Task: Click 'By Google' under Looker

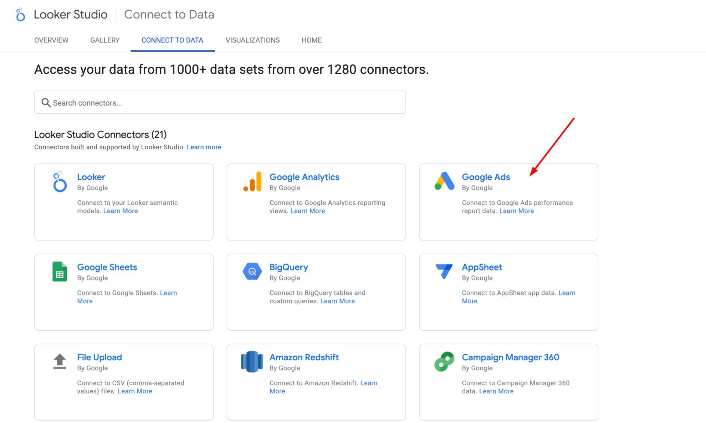Action: (x=92, y=188)
